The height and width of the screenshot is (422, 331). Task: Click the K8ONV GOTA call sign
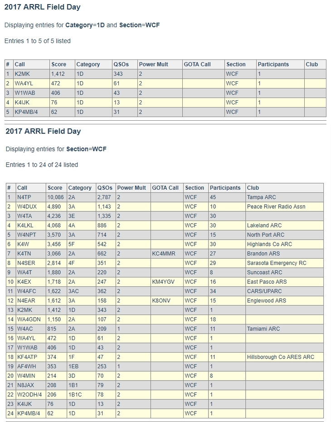[x=162, y=301]
